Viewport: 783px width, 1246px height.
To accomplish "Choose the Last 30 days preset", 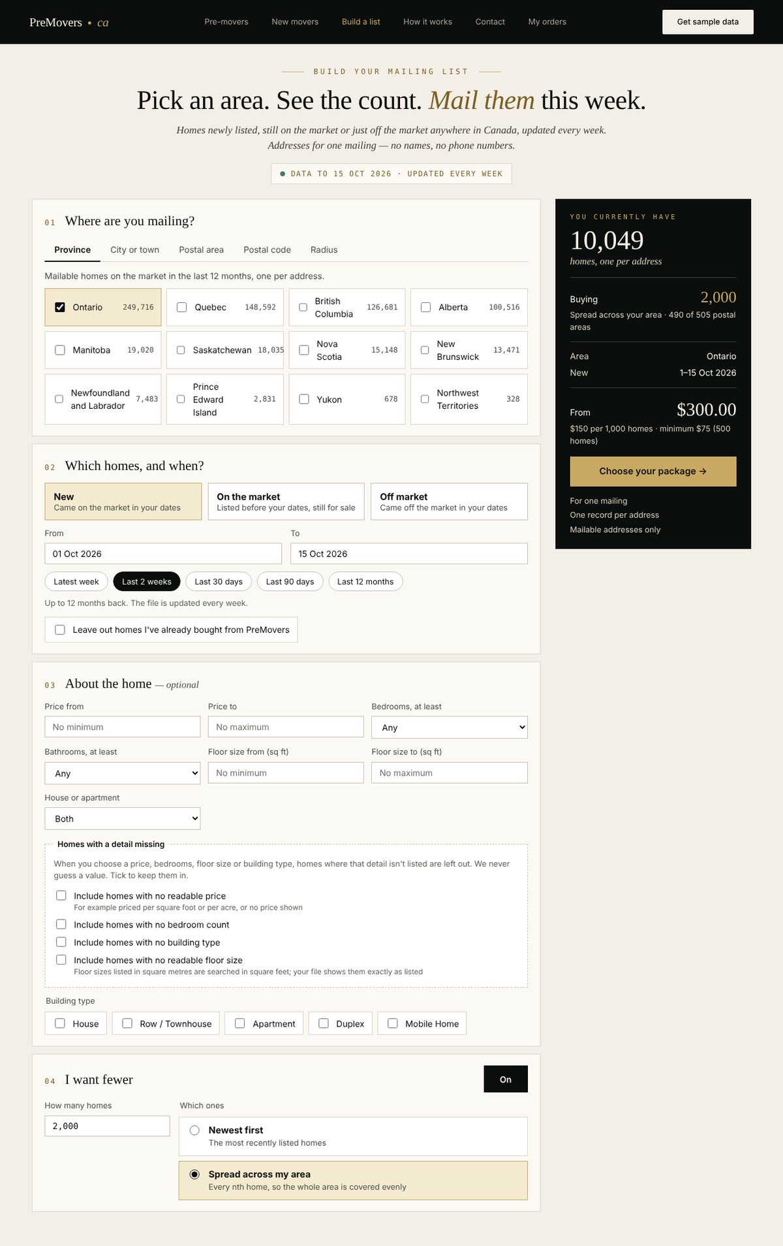I will click(x=219, y=581).
